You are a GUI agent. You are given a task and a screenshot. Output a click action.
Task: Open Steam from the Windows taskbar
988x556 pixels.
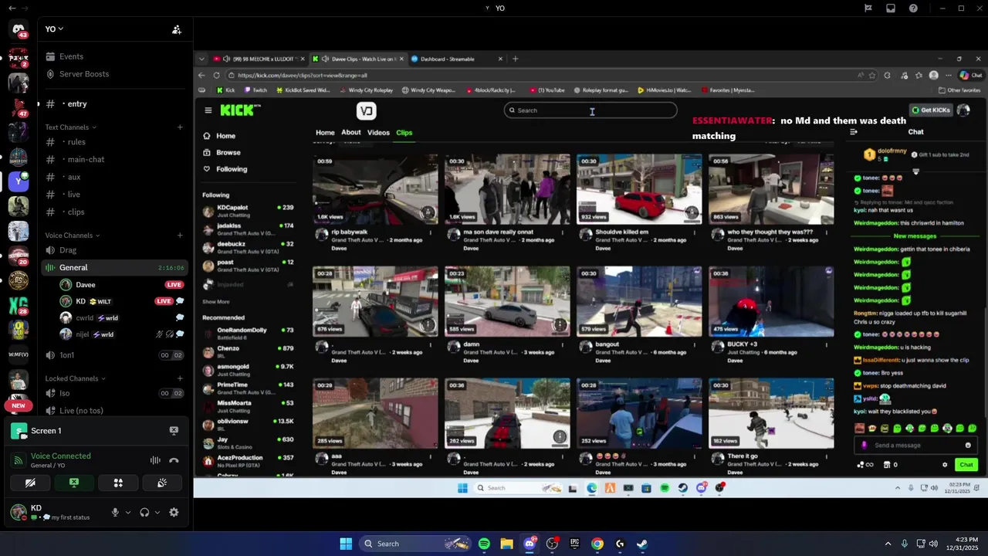pyautogui.click(x=642, y=544)
